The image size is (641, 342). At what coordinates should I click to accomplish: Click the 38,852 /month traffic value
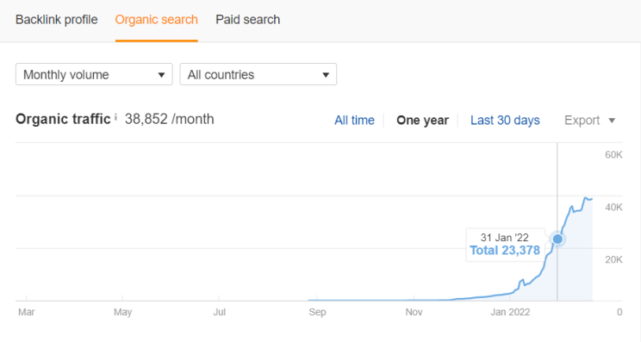pos(169,119)
